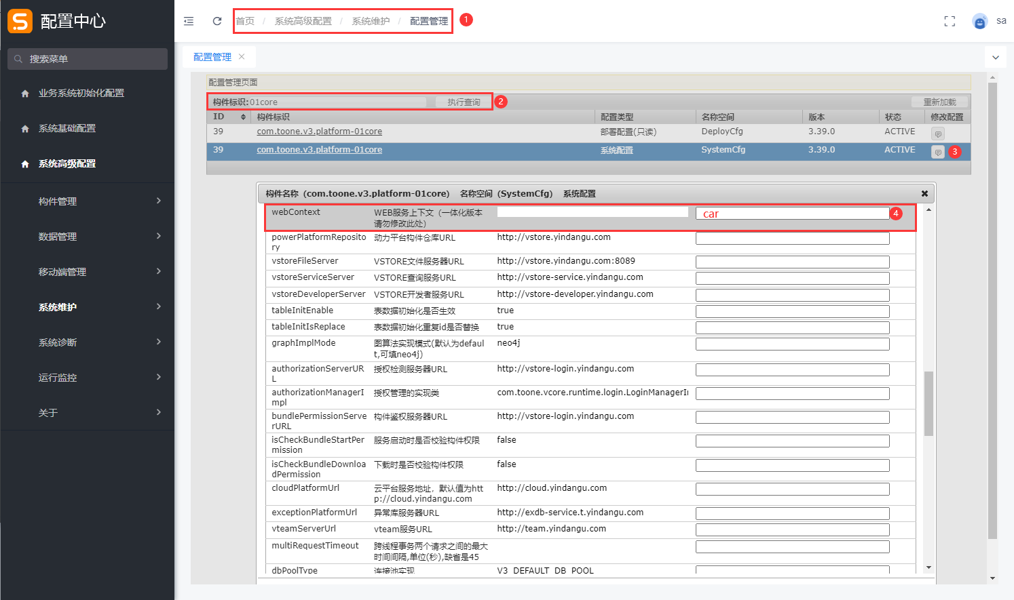Click the 版本 column header
Viewport: 1014px width, 600px height.
click(840, 117)
